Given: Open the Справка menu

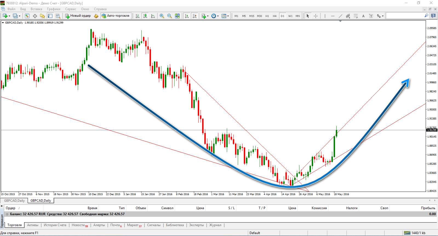Looking at the screenshot, I should tap(100, 9).
